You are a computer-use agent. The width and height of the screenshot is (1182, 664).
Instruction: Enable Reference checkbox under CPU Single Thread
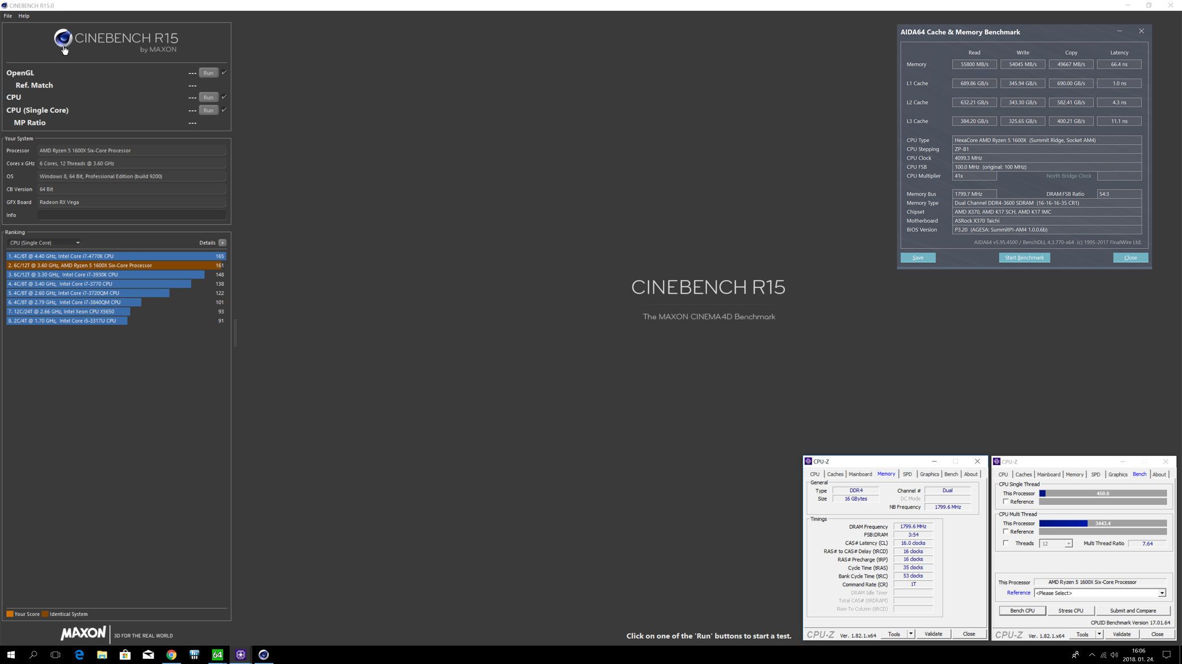pos(1006,502)
